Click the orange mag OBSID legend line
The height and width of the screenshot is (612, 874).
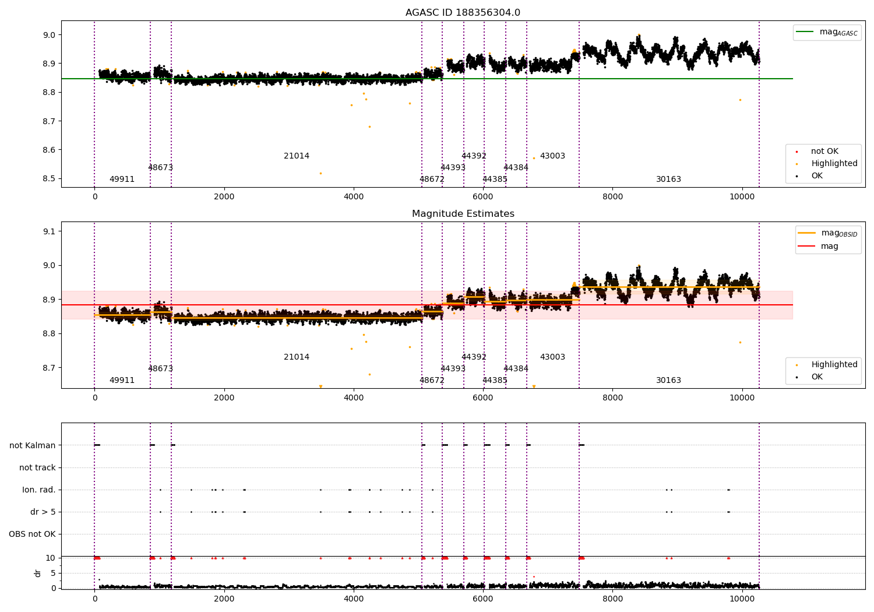[807, 233]
